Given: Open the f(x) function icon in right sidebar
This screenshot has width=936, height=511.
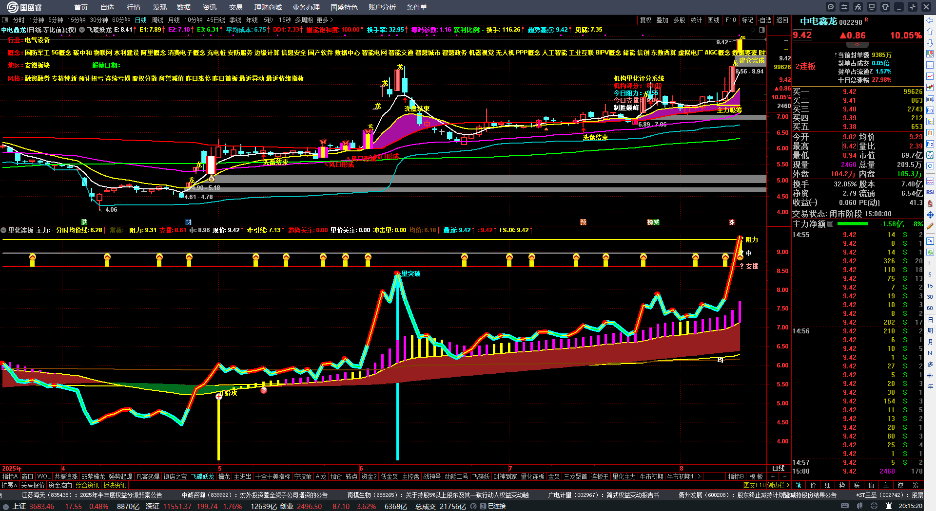Looking at the screenshot, I should [930, 155].
